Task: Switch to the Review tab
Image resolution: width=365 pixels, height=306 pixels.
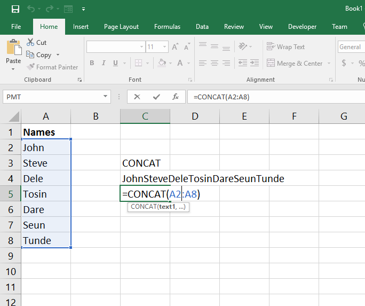Action: pos(234,27)
